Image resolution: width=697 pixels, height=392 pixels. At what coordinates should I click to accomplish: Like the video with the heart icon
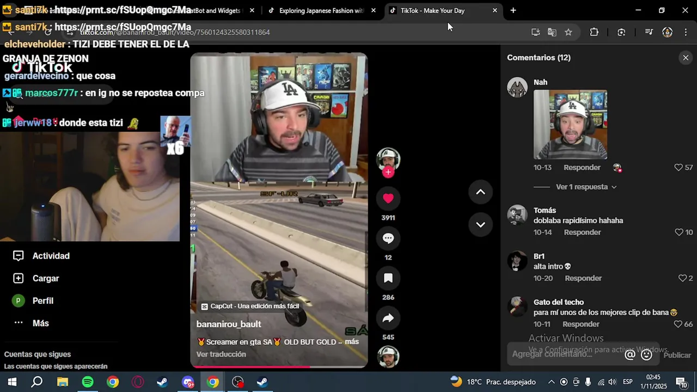(x=388, y=199)
